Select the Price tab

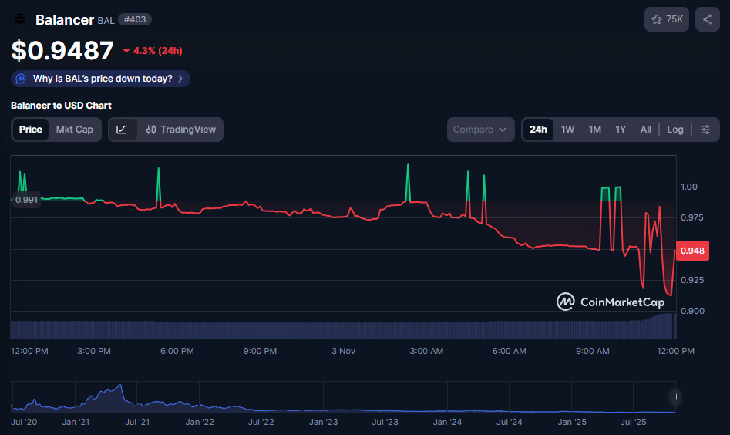pyautogui.click(x=31, y=130)
